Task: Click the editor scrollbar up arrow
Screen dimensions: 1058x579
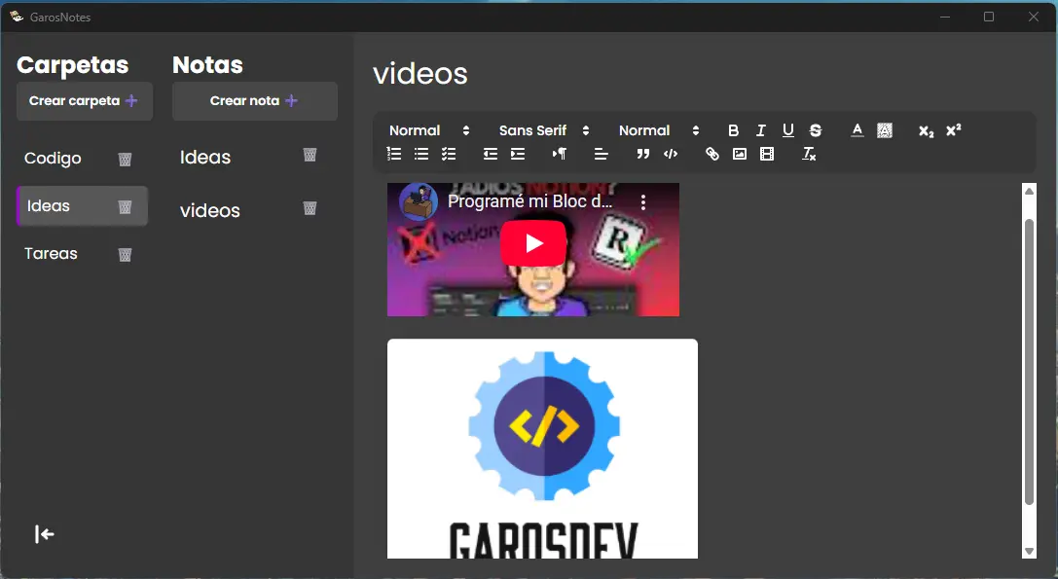Action: pyautogui.click(x=1029, y=192)
